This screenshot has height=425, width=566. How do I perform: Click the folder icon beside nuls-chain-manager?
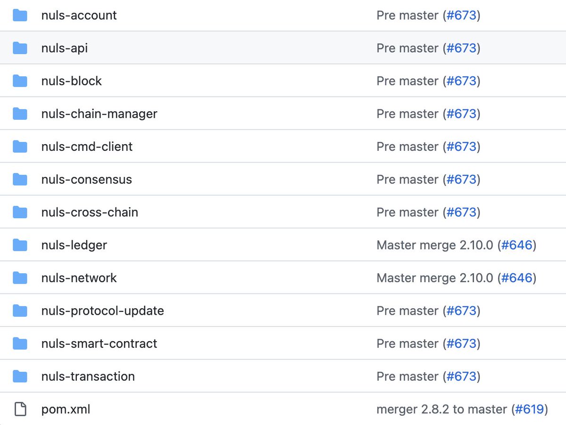20,114
